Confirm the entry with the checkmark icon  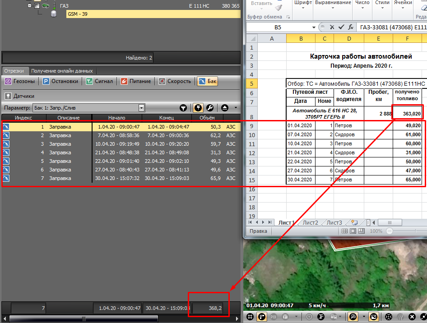click(x=341, y=27)
